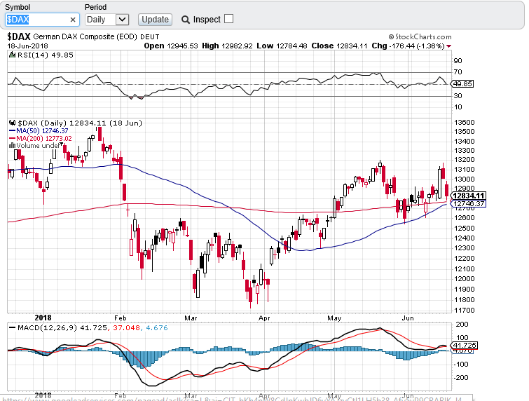Screen dimensions: 529x401
Task: Click the MACD signal value 37.048
Action: click(x=126, y=328)
